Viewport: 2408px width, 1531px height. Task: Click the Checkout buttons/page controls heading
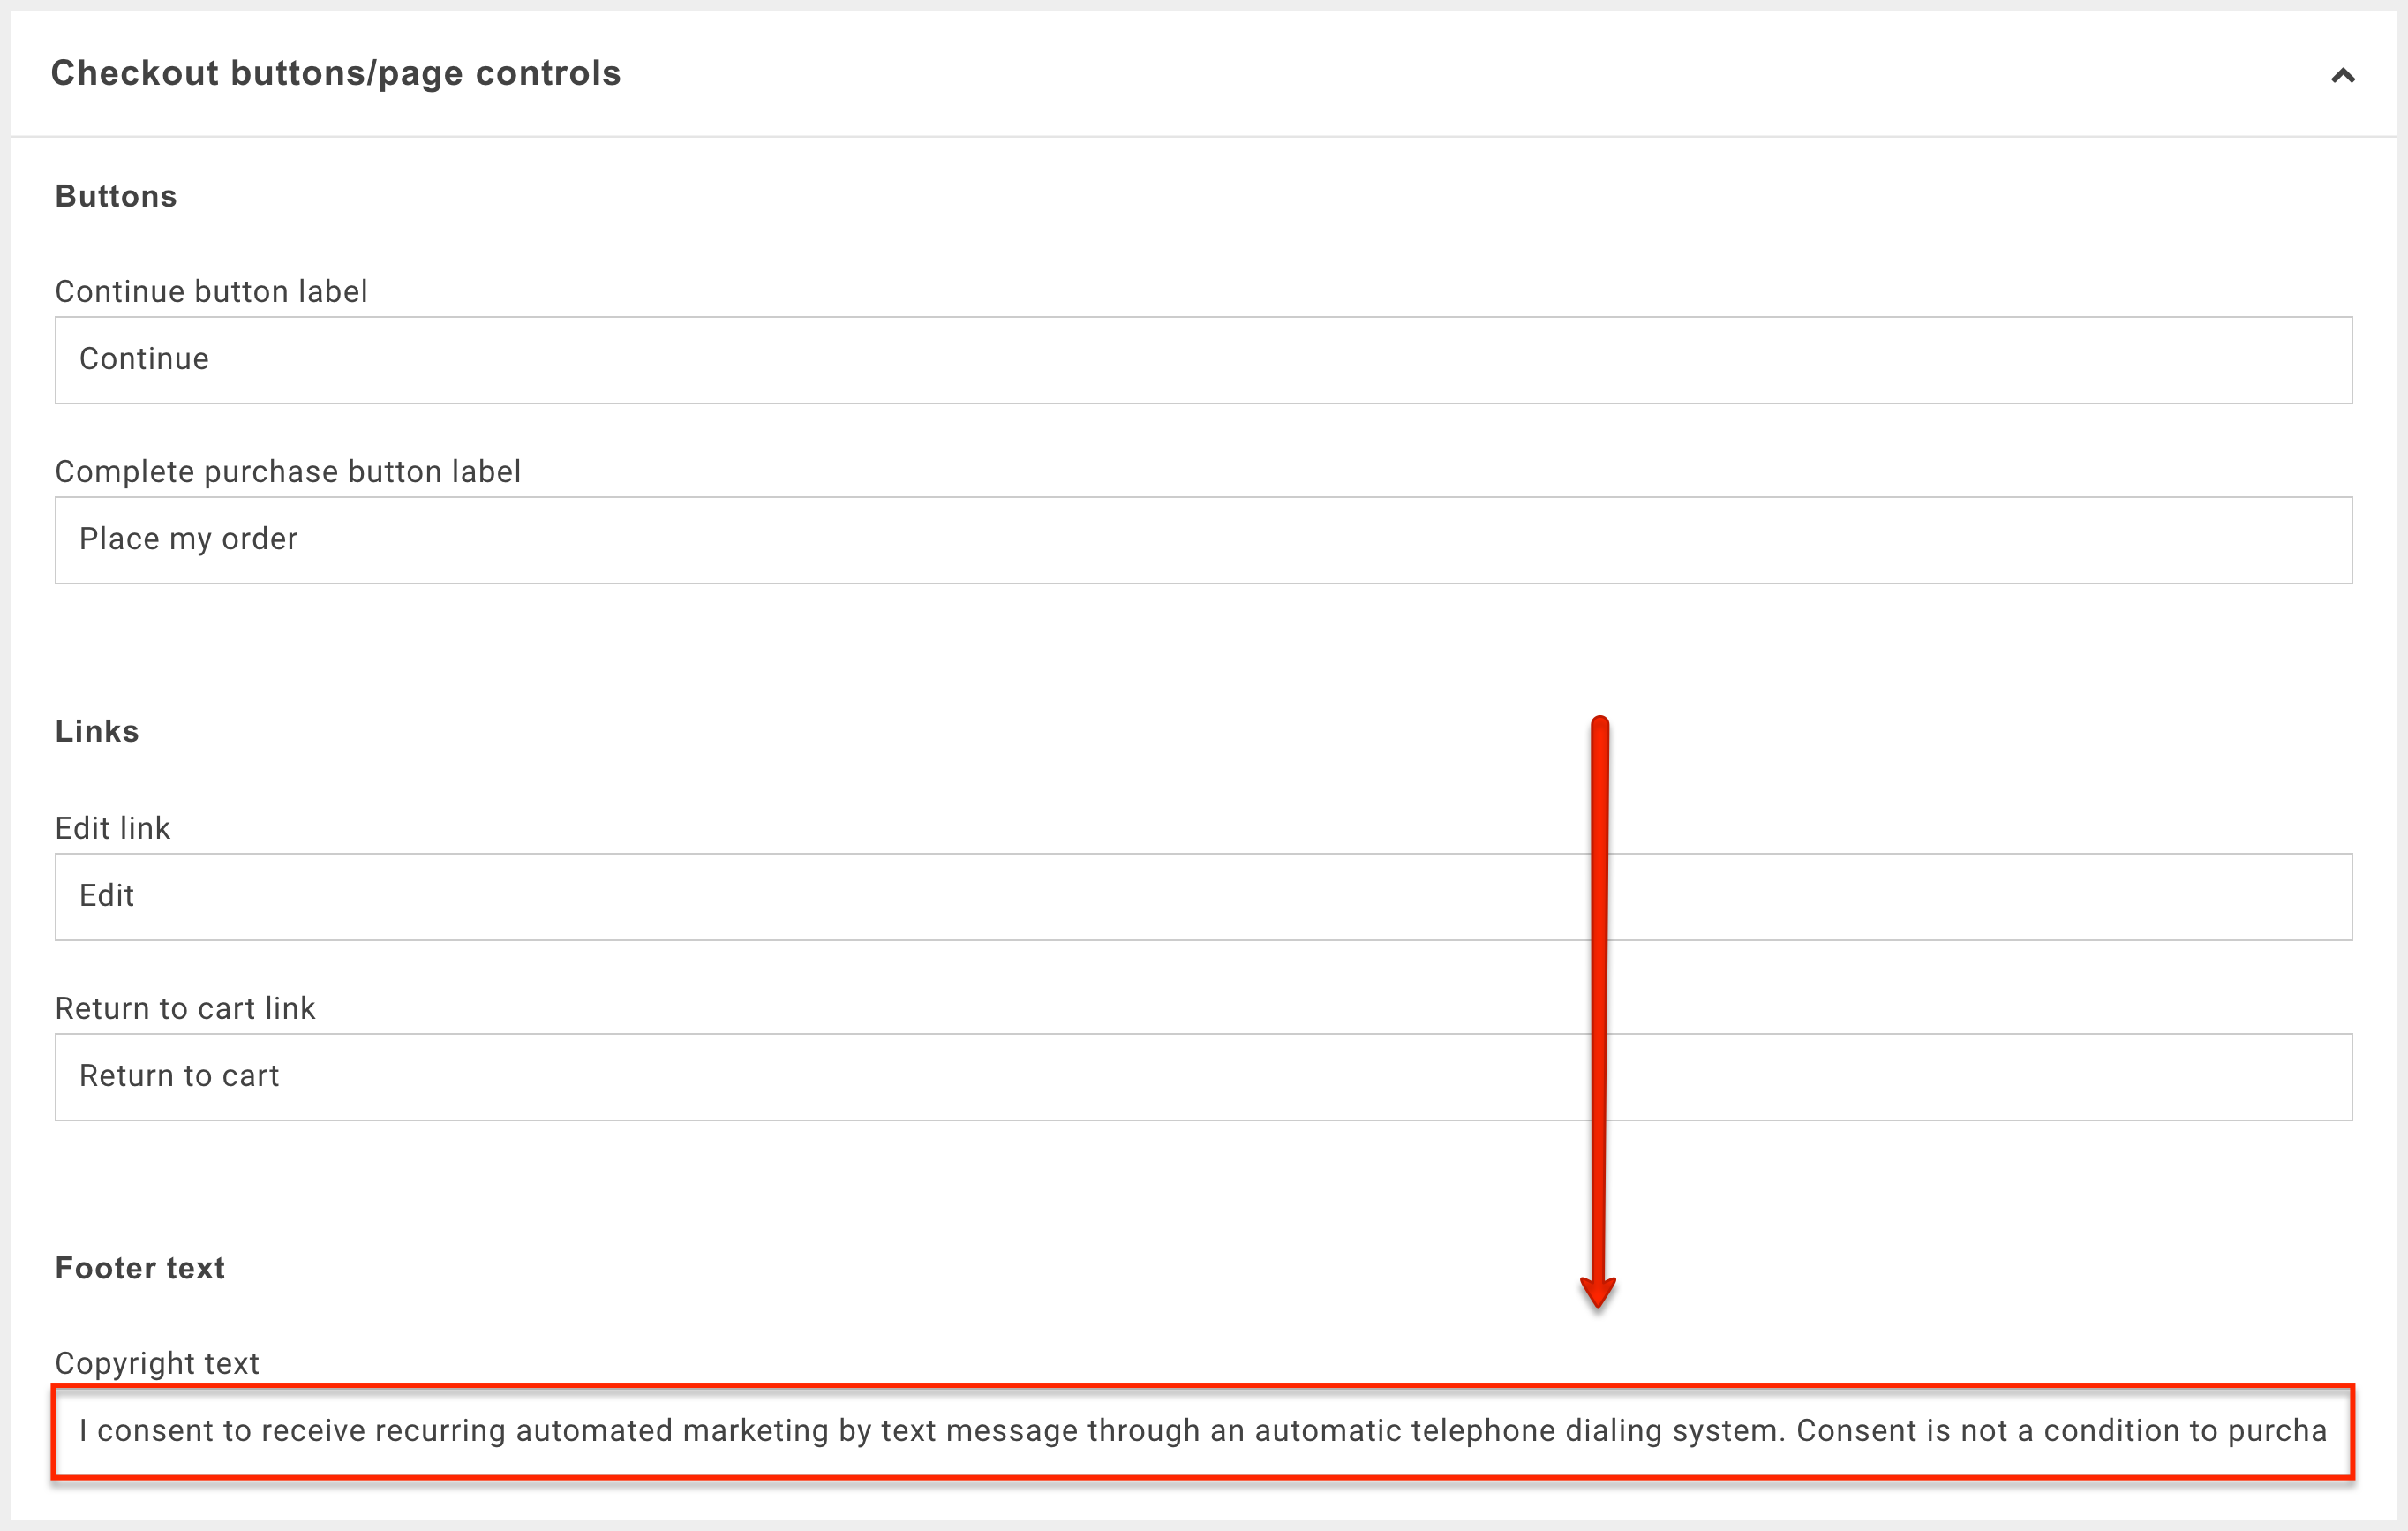click(x=336, y=73)
